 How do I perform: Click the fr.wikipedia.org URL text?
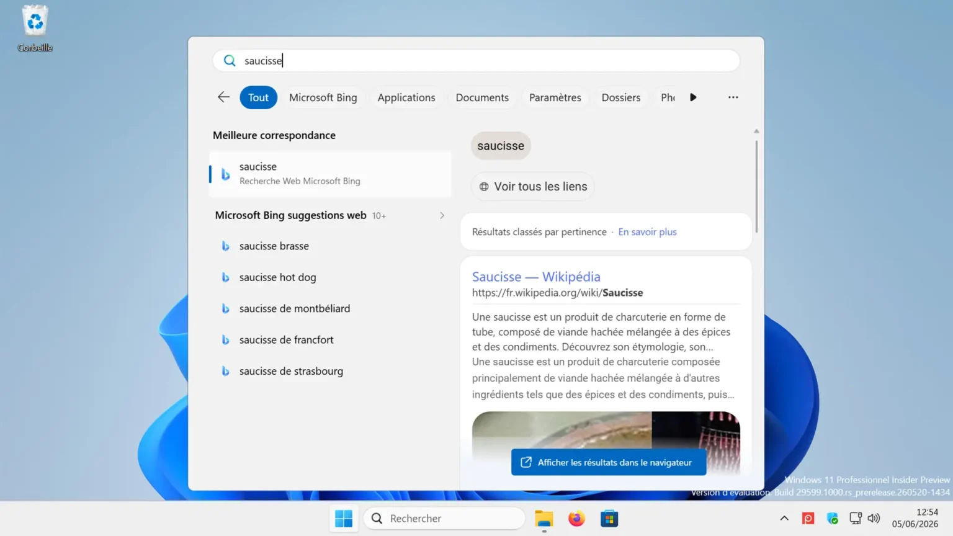coord(557,293)
